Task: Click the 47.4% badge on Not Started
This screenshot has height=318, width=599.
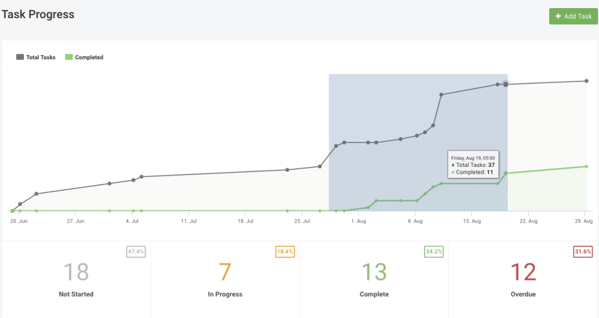Action: pyautogui.click(x=136, y=251)
